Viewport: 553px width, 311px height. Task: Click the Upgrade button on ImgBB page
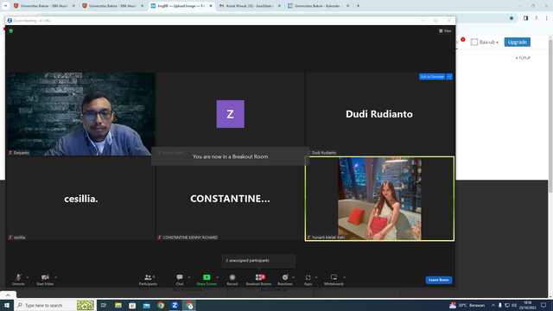(517, 42)
